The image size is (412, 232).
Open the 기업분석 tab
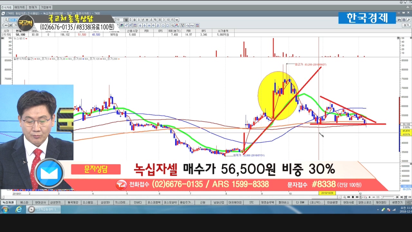tap(46, 7)
